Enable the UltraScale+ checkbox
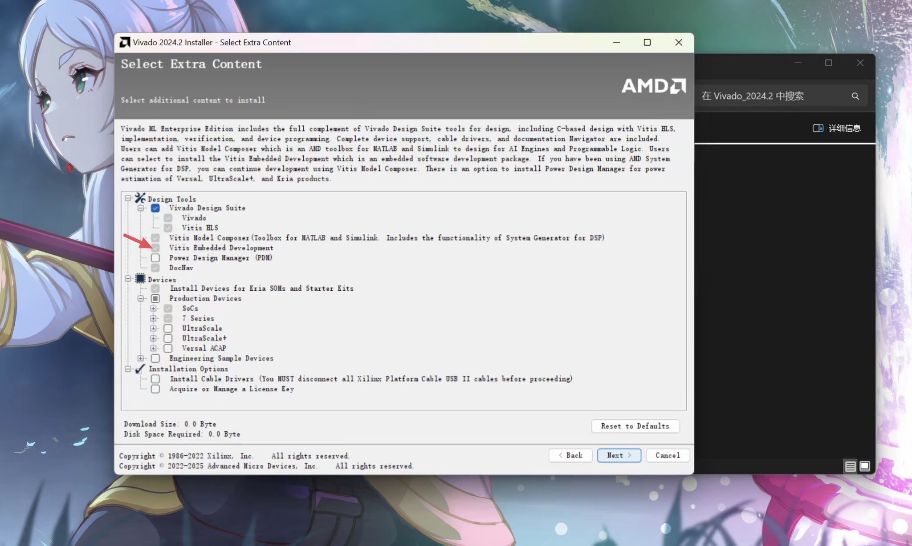The image size is (912, 546). (x=168, y=338)
